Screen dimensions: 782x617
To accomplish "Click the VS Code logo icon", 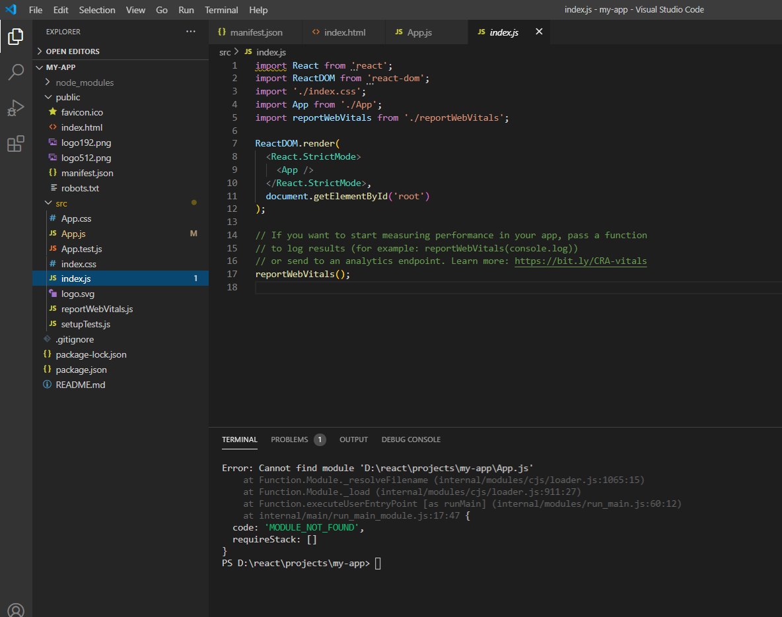I will coord(11,10).
